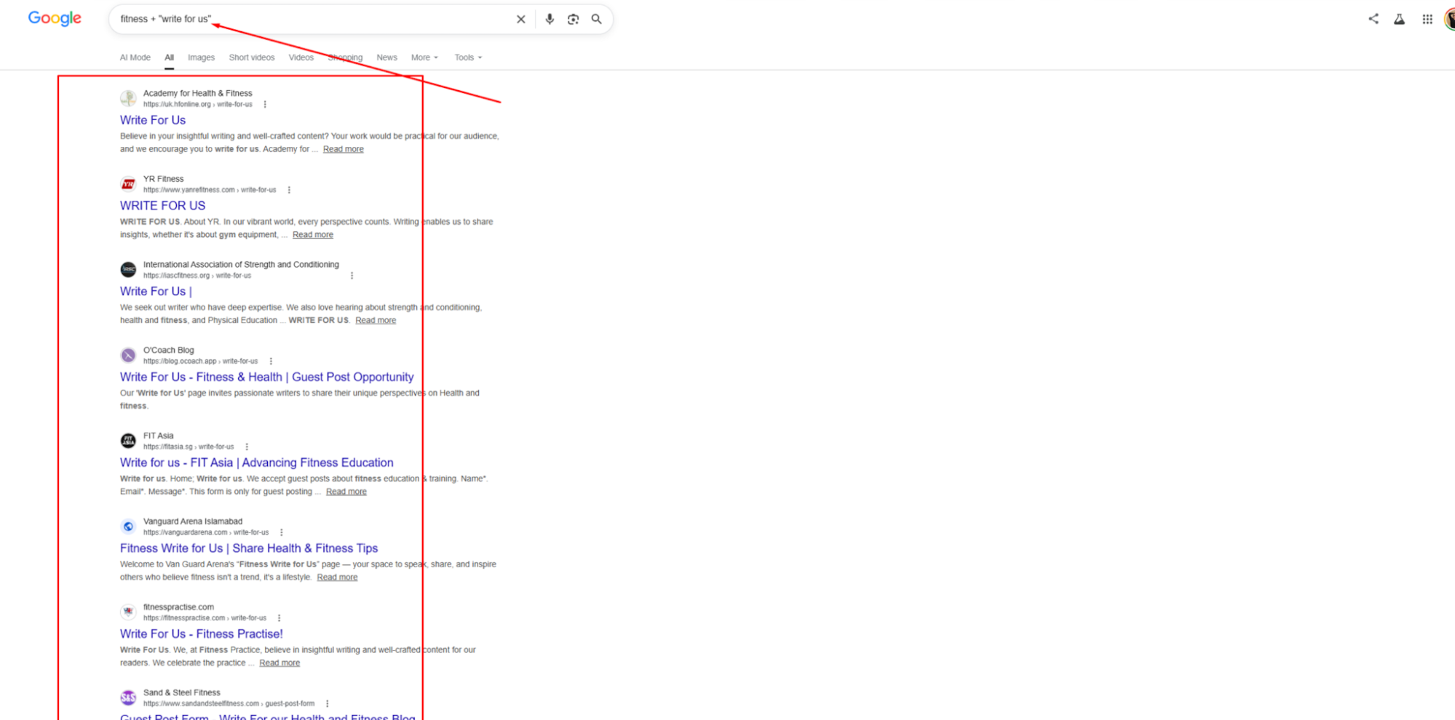
Task: Click Academy for Health & Fitness favicon
Action: click(x=128, y=98)
